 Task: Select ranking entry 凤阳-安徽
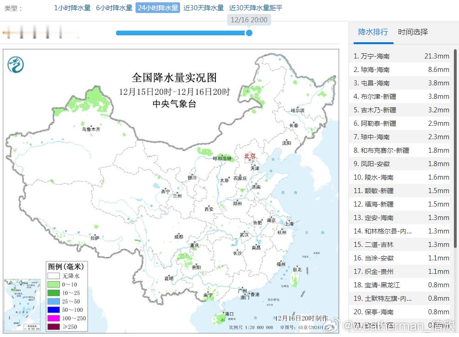399,163
